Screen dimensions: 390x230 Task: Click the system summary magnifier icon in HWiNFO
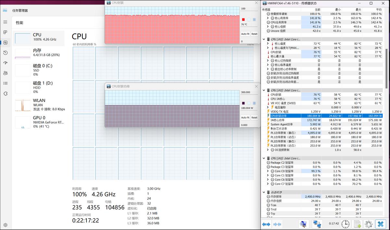(x=304, y=224)
